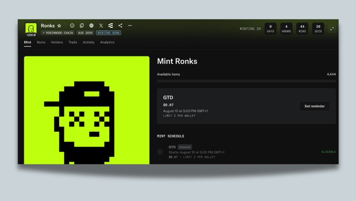Expand the header with the arrows icon
The image size is (356, 201).
pos(332,29)
